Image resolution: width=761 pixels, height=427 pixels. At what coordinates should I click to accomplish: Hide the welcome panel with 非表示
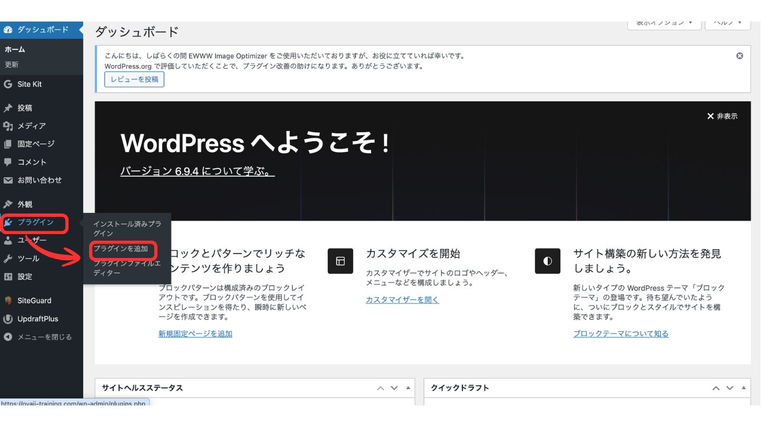[x=722, y=116]
